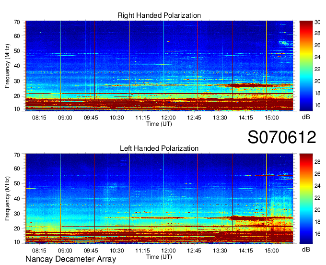Click the 10 frequency tick of the Right Handed plot
Viewport: 326px width, 265px height.
pyautogui.click(x=17, y=109)
